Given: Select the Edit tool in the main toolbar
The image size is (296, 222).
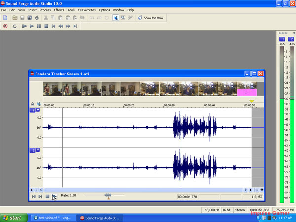Looking at the screenshot, I should (116, 18).
